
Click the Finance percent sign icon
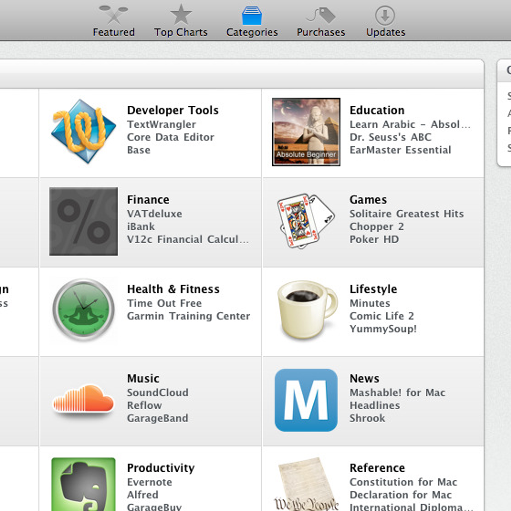(83, 221)
